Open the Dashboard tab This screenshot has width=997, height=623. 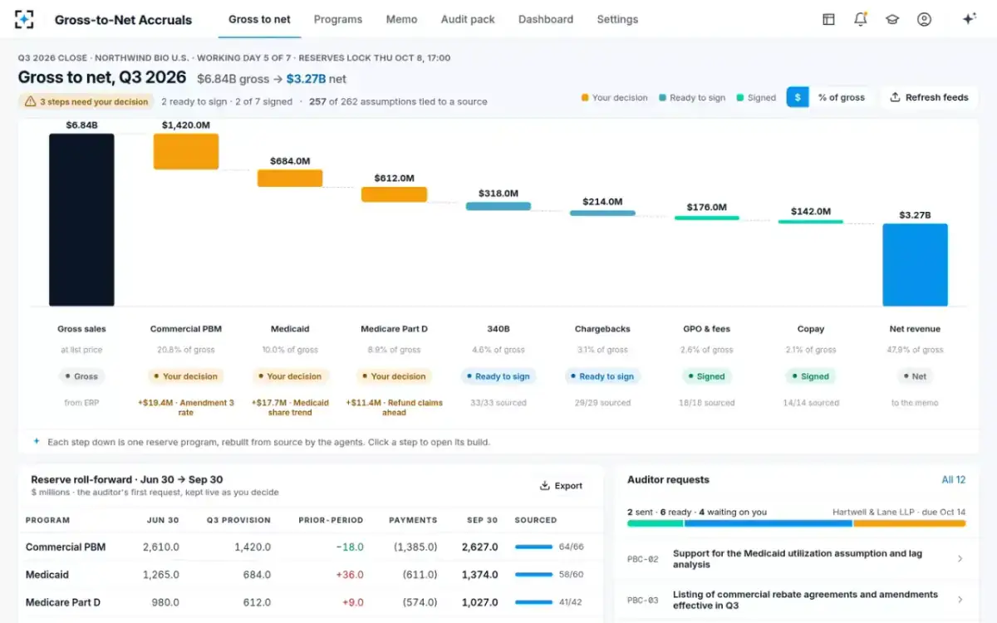[546, 19]
